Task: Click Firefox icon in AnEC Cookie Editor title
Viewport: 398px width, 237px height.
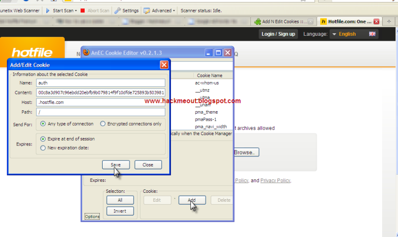Action: [86, 52]
